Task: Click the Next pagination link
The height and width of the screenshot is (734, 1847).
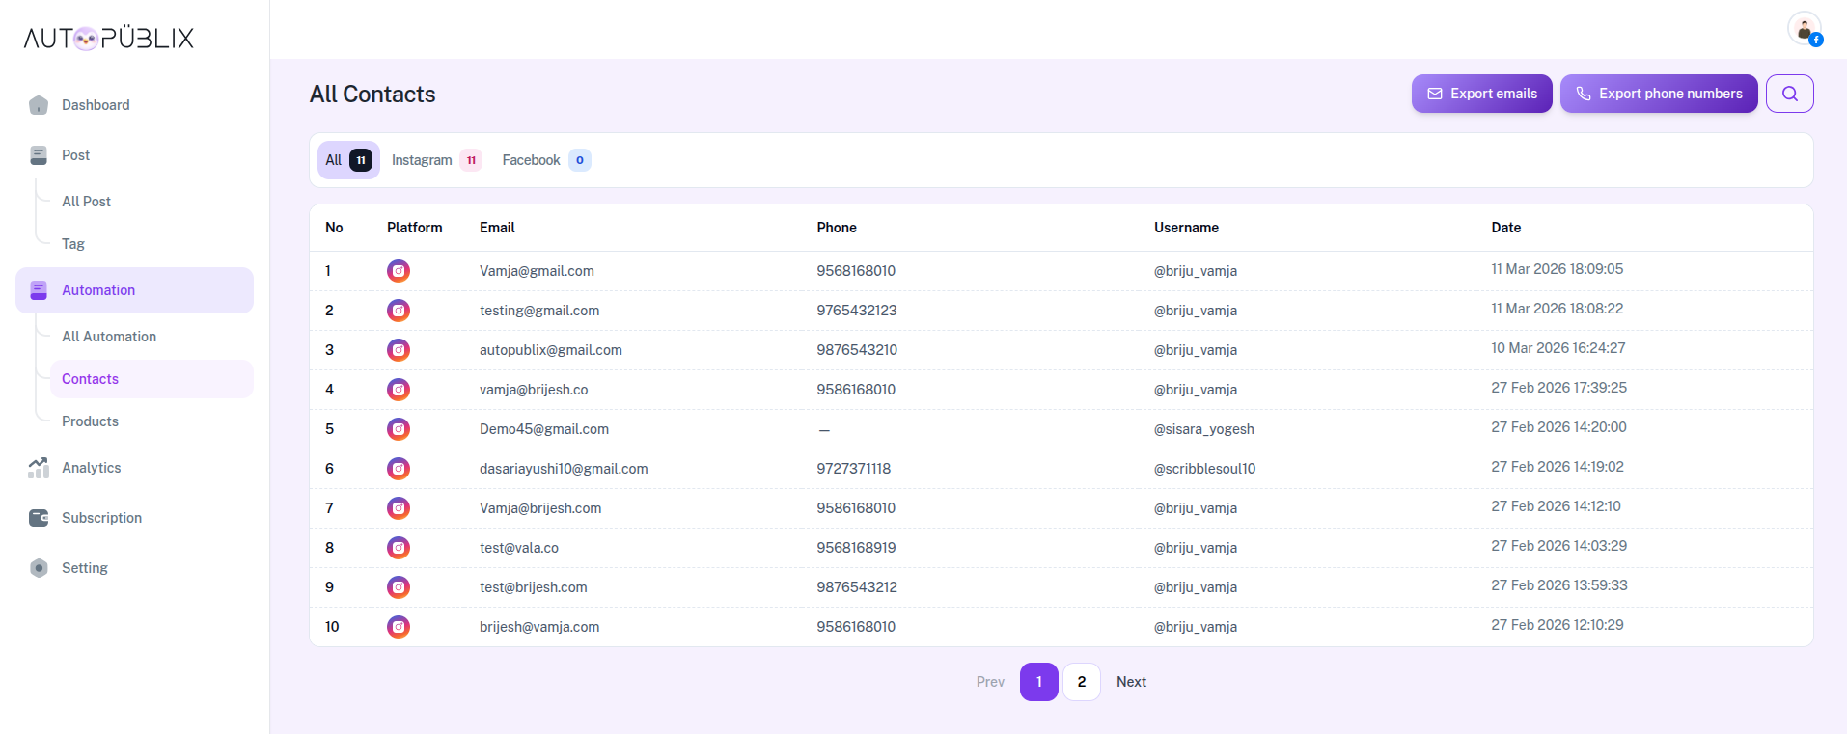Action: coord(1131,682)
